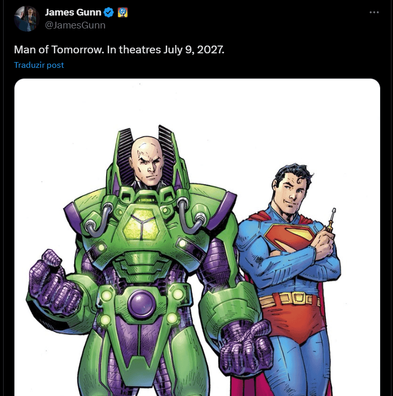
Task: Click the affiliate badge beside the checkmark
Action: click(x=123, y=12)
